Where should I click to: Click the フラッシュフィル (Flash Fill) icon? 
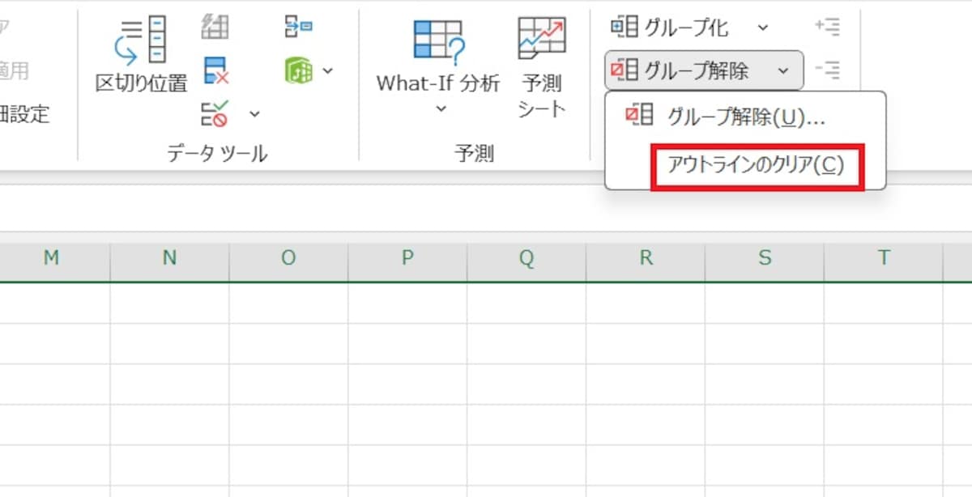click(x=215, y=27)
